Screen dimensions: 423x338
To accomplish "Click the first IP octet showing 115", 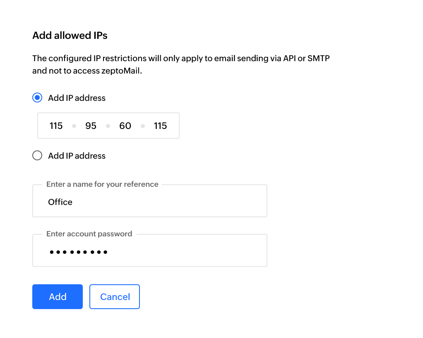I will [56, 126].
